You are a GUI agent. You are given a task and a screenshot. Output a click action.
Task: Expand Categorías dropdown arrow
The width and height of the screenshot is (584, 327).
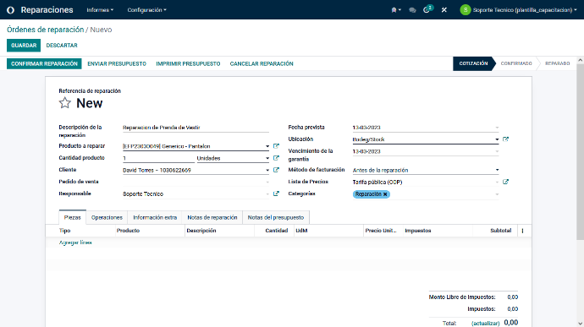click(497, 194)
